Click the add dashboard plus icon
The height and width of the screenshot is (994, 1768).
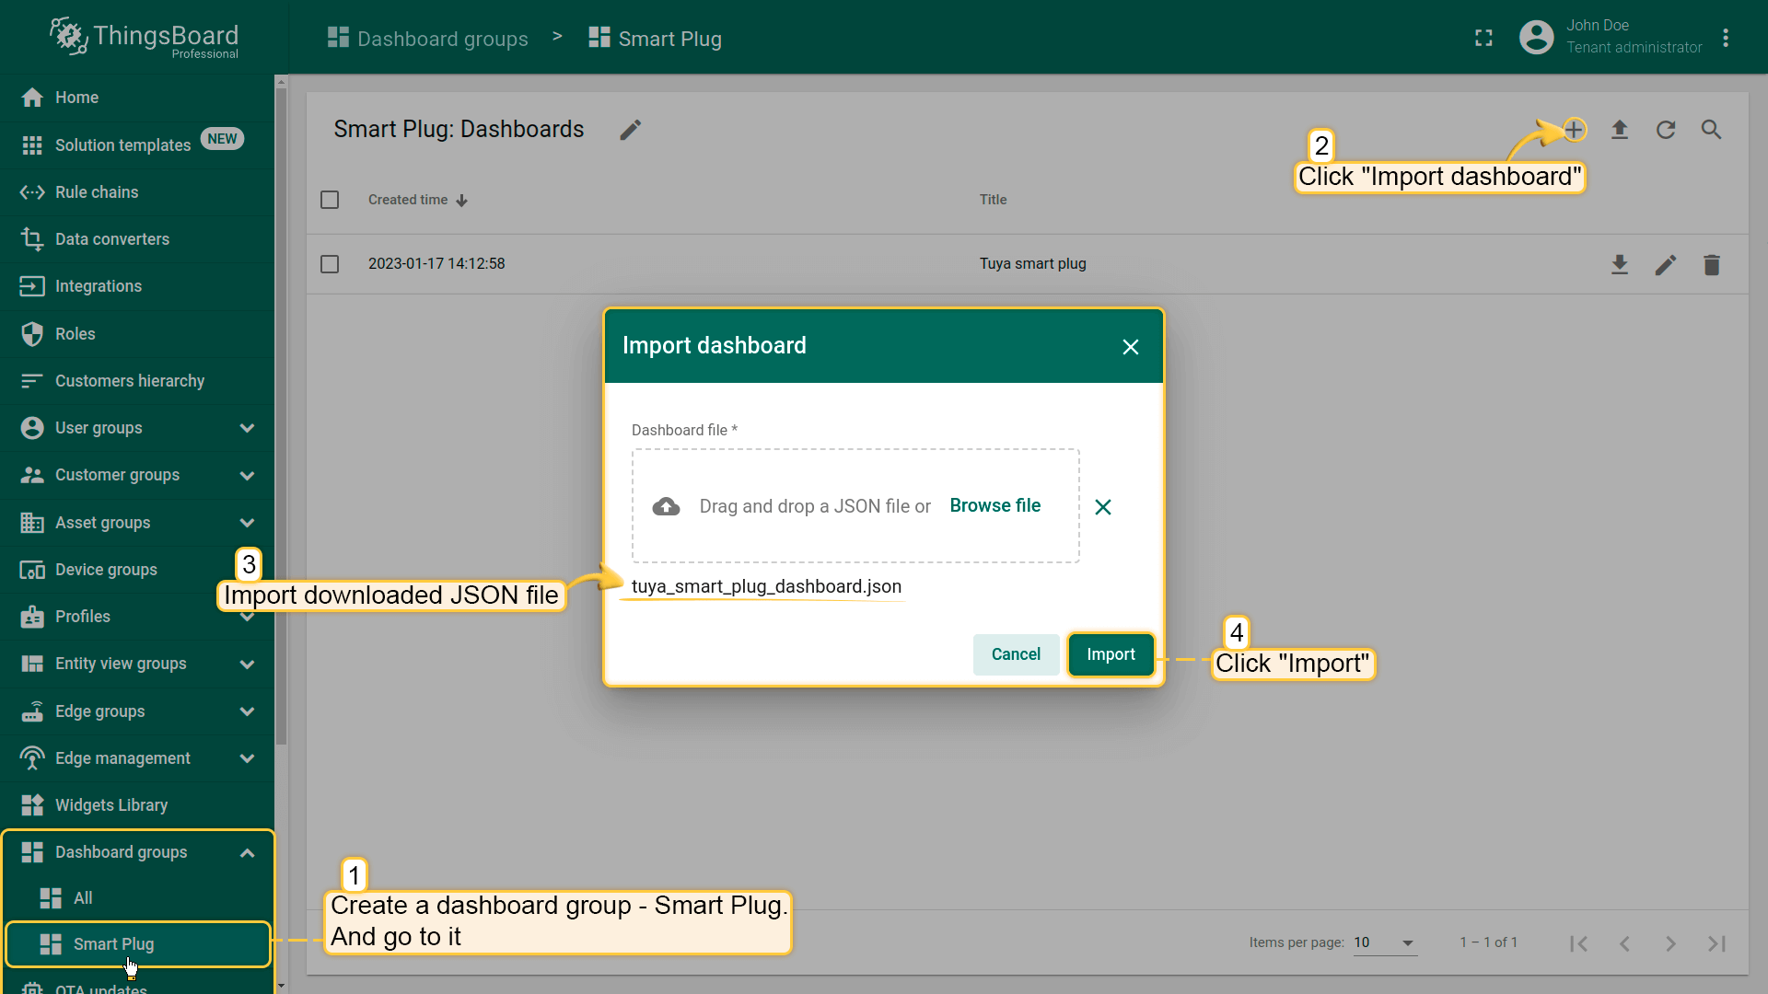1574,130
